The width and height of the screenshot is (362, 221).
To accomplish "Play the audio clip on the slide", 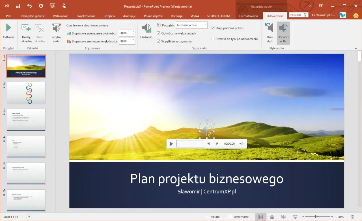I will (171, 144).
